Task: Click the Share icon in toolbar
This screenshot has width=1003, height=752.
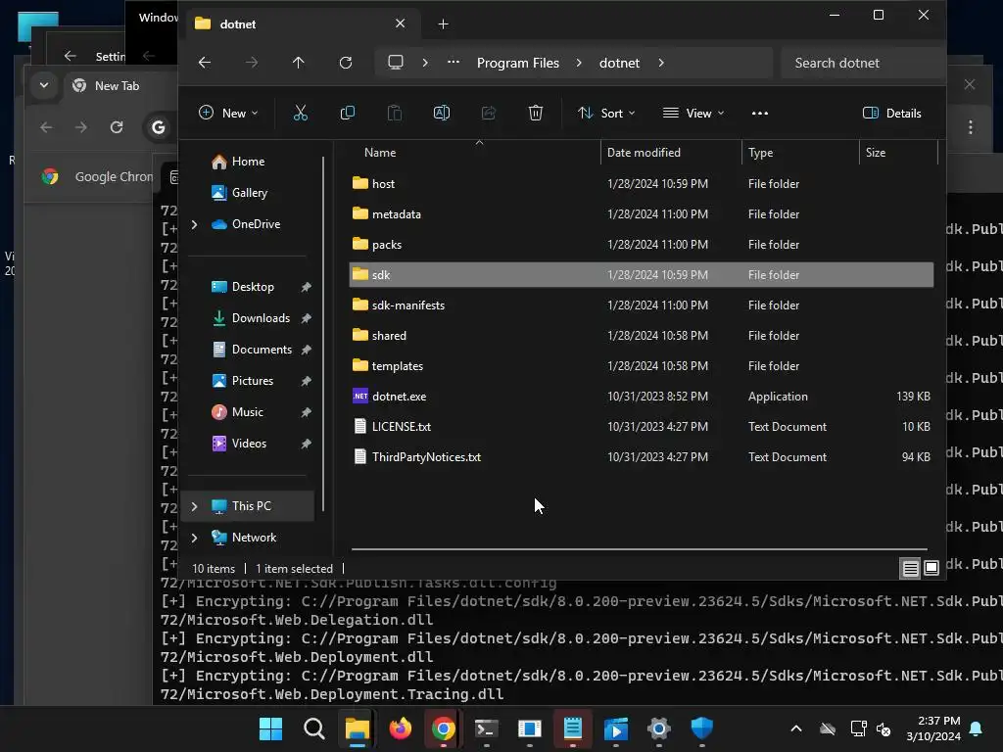Action: pos(489,114)
